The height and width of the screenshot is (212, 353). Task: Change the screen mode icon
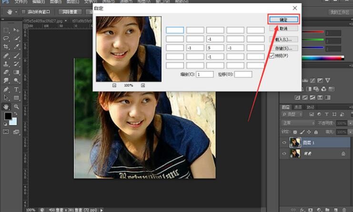[x=16, y=132]
